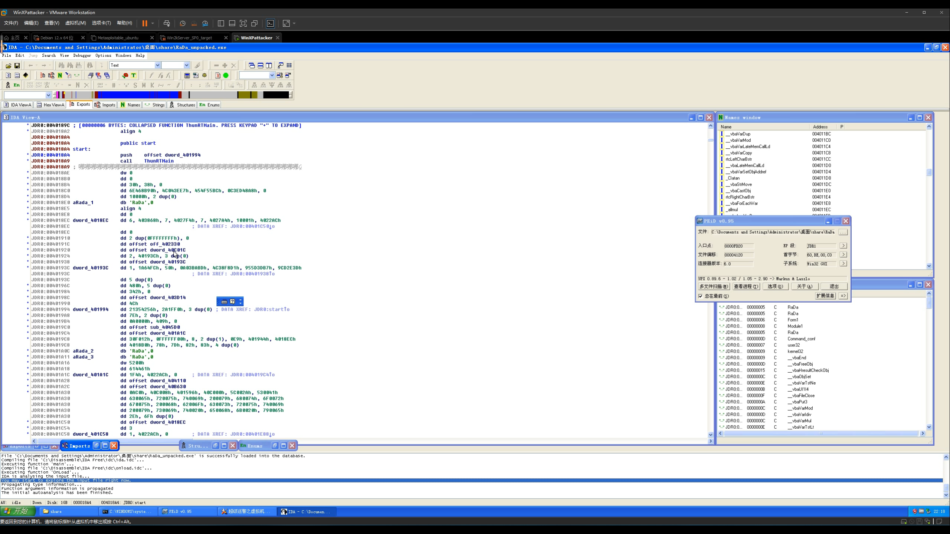Click the green N names toolbar icon
The width and height of the screenshot is (950, 534).
point(60,75)
